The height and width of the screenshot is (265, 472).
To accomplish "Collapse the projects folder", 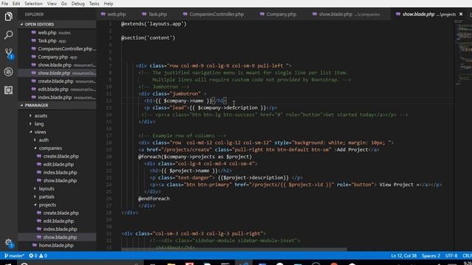I will coord(47,205).
